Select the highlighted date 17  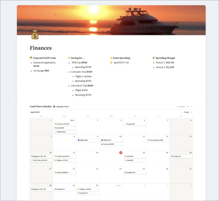(121, 153)
